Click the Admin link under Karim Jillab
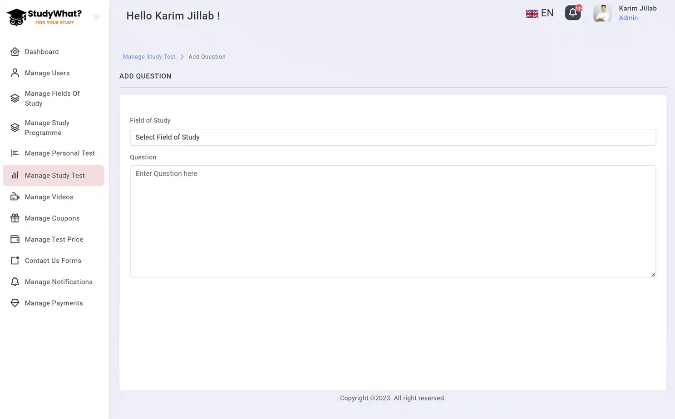 (628, 18)
